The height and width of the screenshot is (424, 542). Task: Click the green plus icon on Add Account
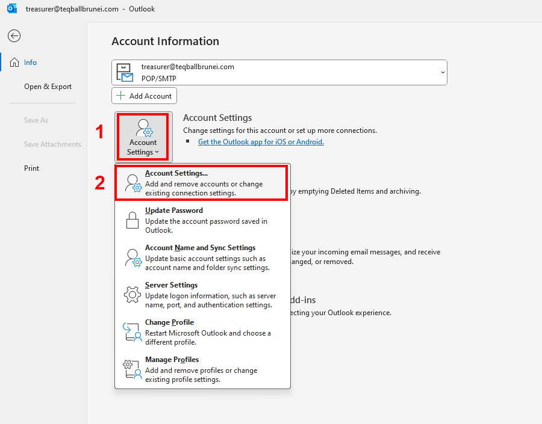[x=121, y=96]
